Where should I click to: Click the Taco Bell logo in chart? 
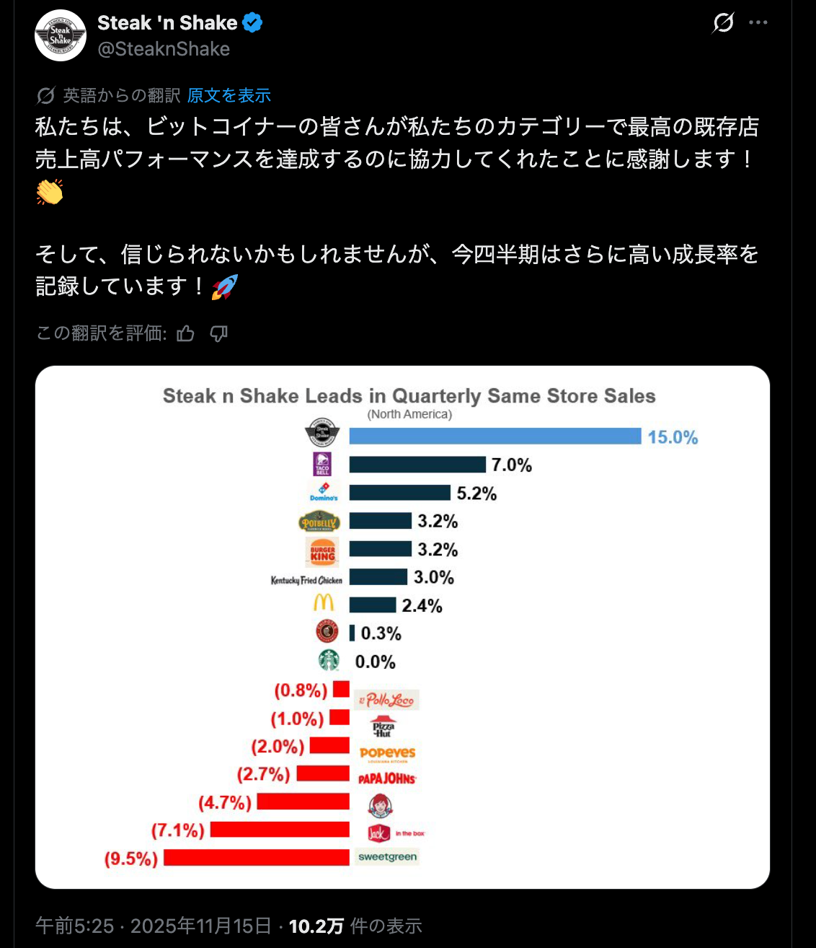point(322,465)
